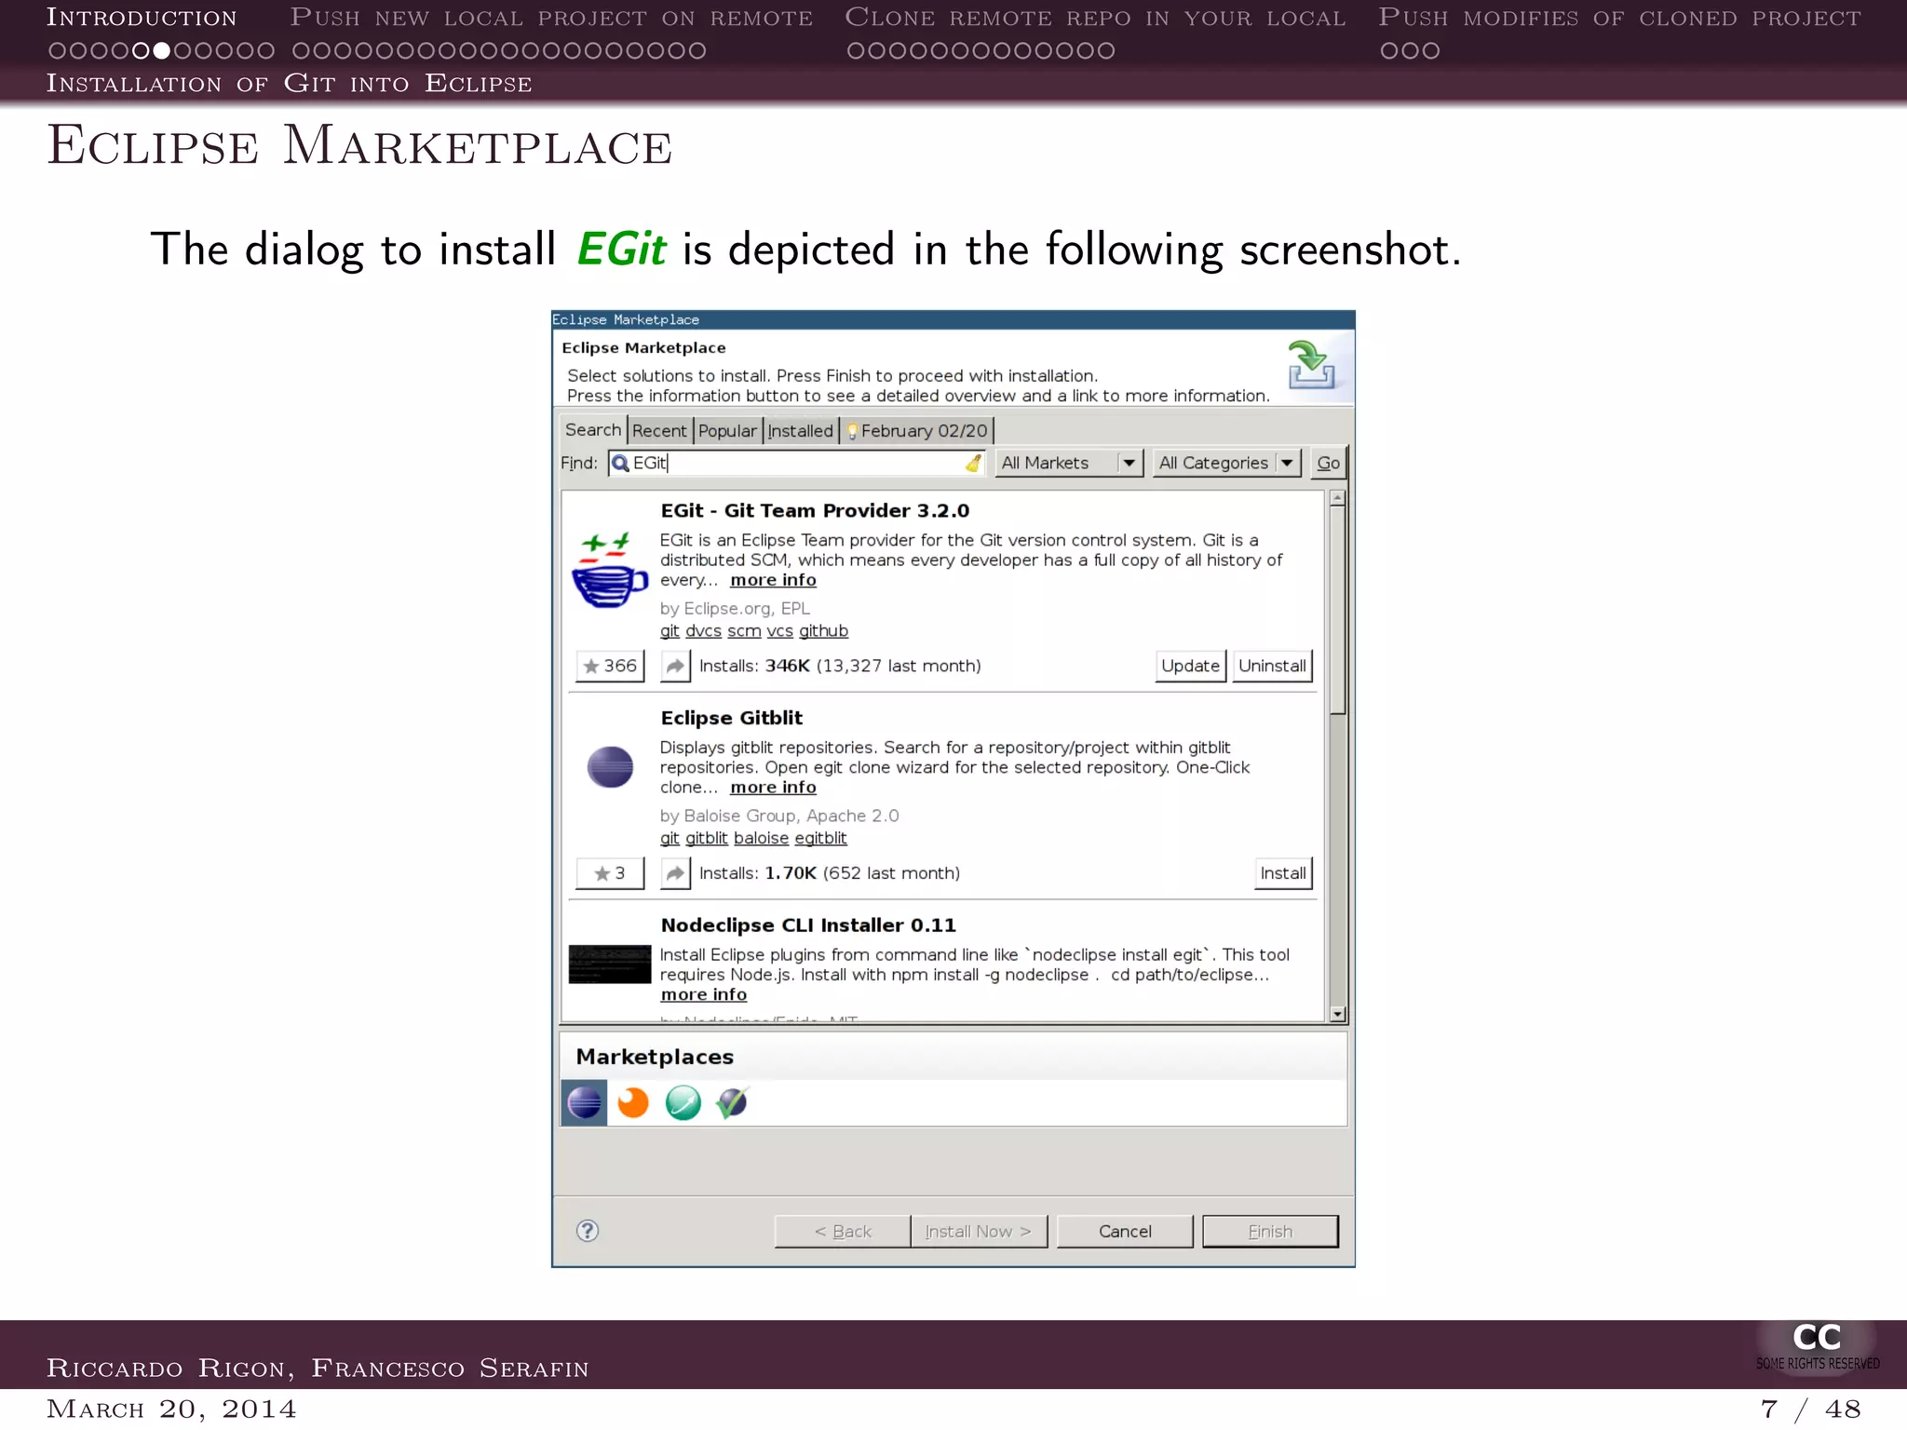The height and width of the screenshot is (1430, 1907).
Task: Click the egitblit tag link
Action: pyautogui.click(x=820, y=838)
